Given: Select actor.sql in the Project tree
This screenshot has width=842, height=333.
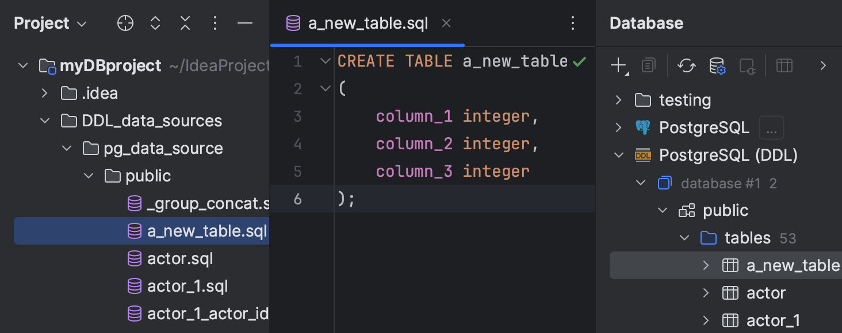Looking at the screenshot, I should tap(180, 258).
